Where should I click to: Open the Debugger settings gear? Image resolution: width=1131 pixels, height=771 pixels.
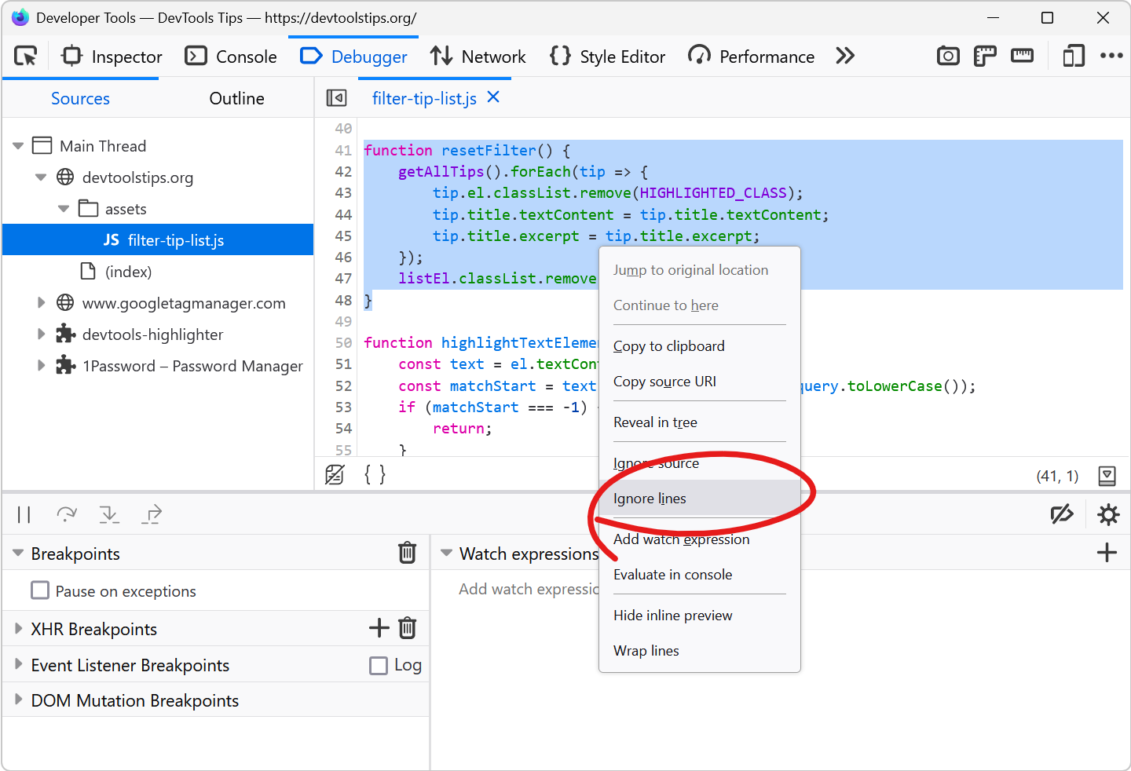click(1108, 514)
